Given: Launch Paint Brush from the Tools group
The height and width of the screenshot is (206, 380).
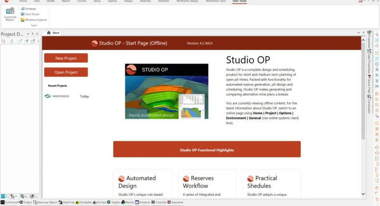Looking at the screenshot, I should [x=30, y=14].
